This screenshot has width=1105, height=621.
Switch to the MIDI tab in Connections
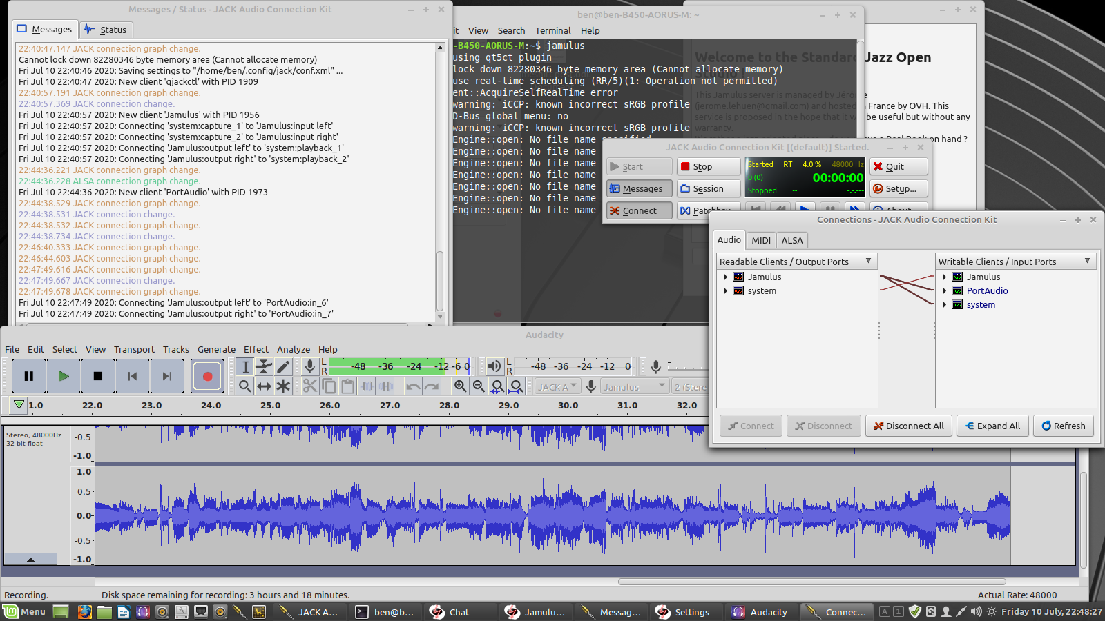click(761, 240)
